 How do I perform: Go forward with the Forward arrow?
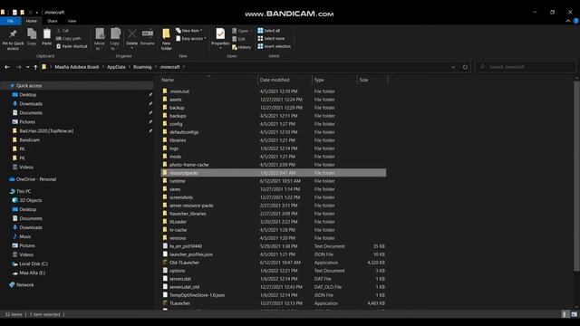tap(18, 67)
